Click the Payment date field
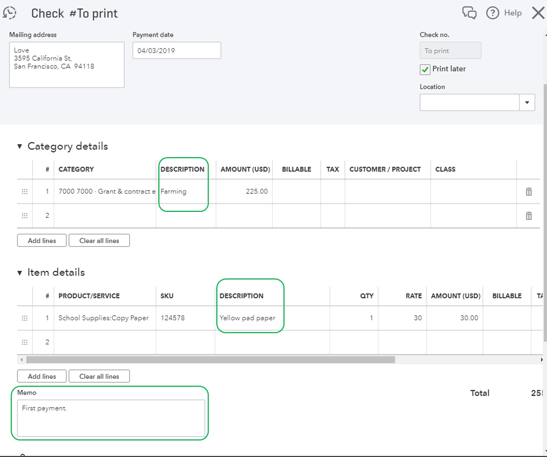The width and height of the screenshot is (547, 457). [x=176, y=50]
